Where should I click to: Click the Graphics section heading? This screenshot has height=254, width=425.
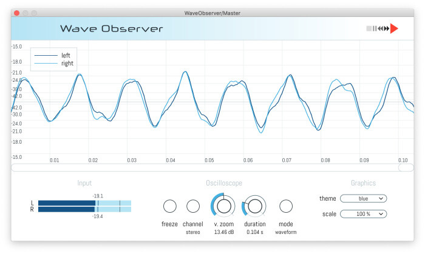point(363,183)
